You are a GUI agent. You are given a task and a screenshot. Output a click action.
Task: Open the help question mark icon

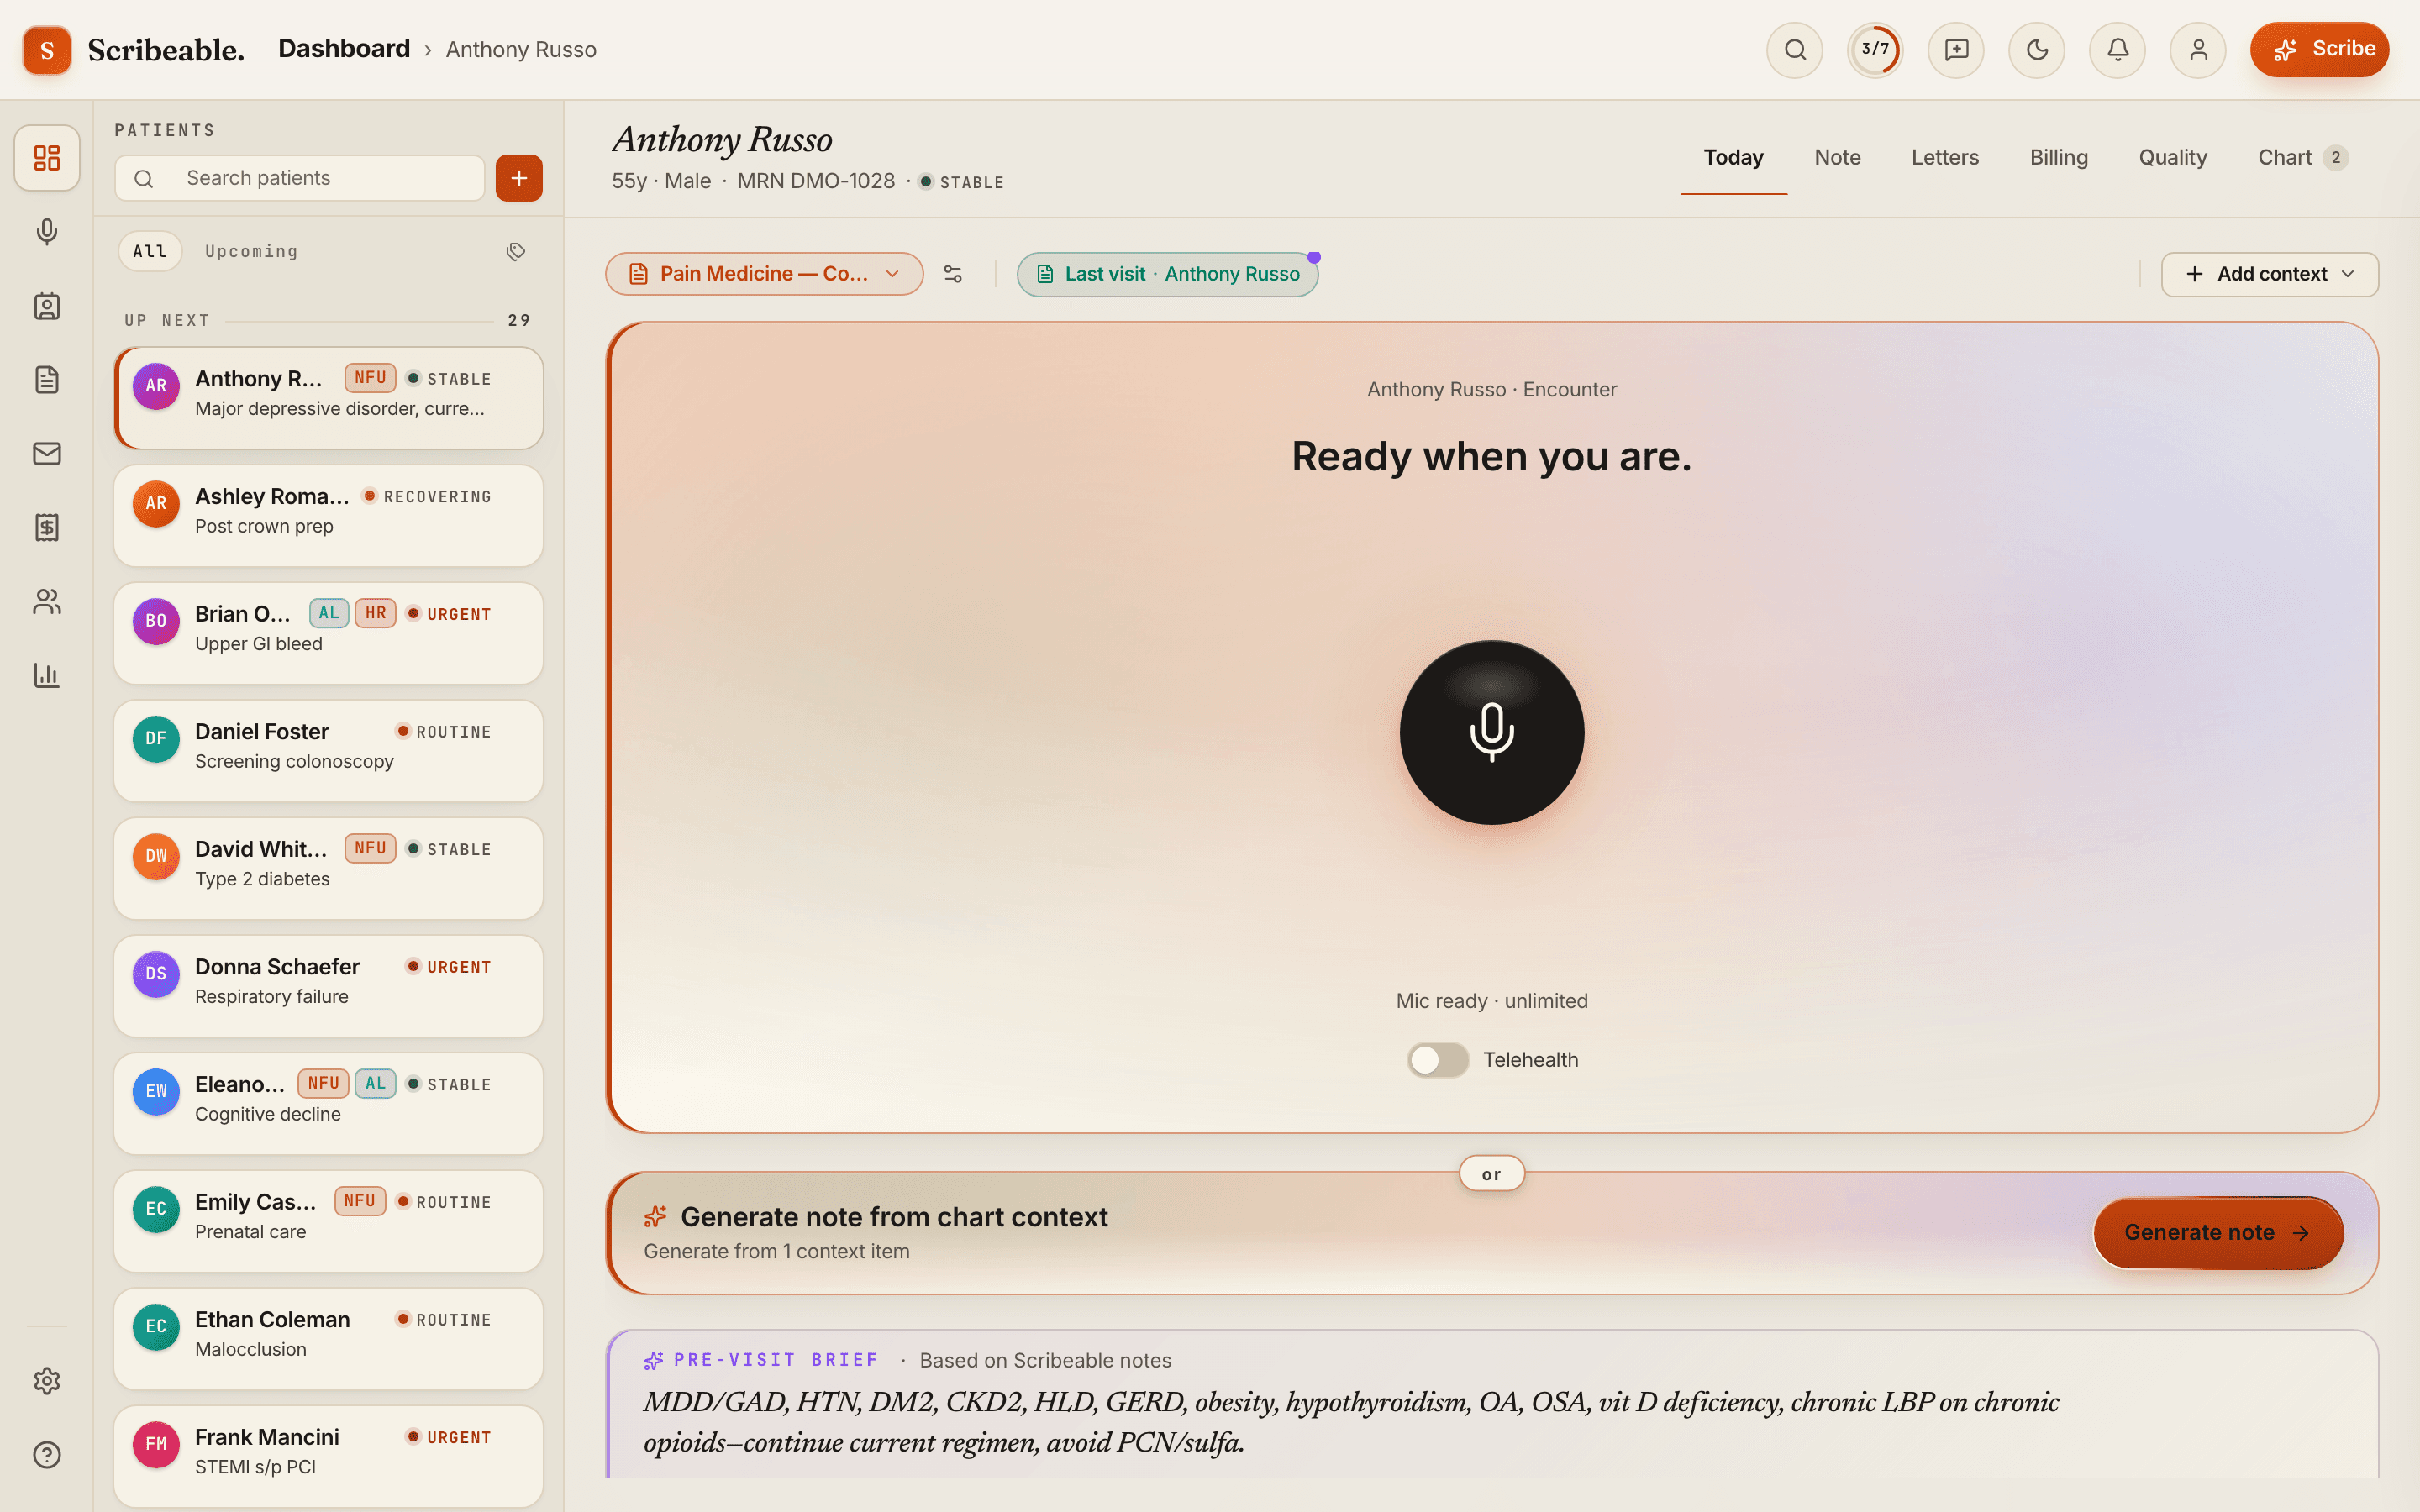pyautogui.click(x=47, y=1455)
